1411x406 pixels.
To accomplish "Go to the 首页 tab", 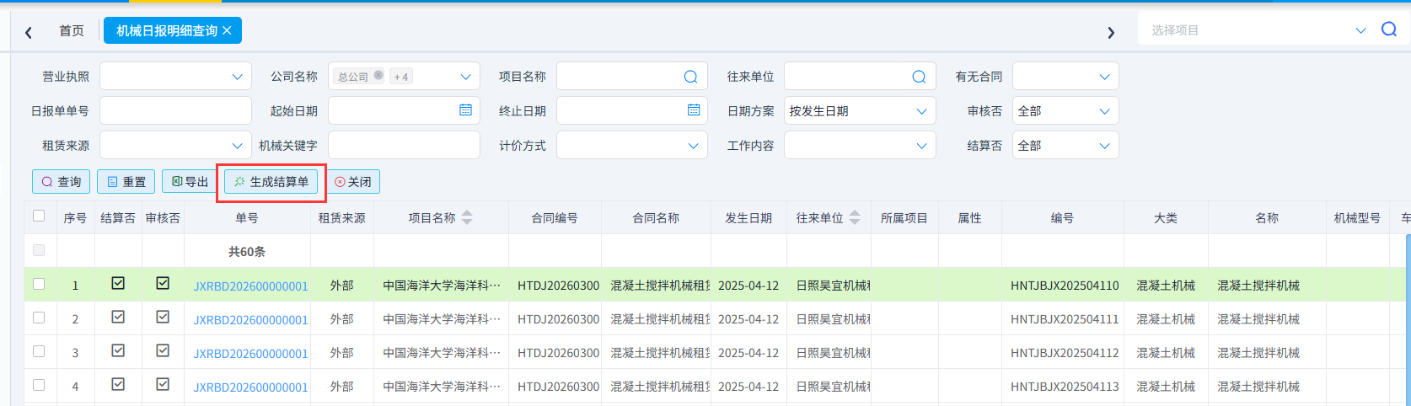I will (x=72, y=30).
